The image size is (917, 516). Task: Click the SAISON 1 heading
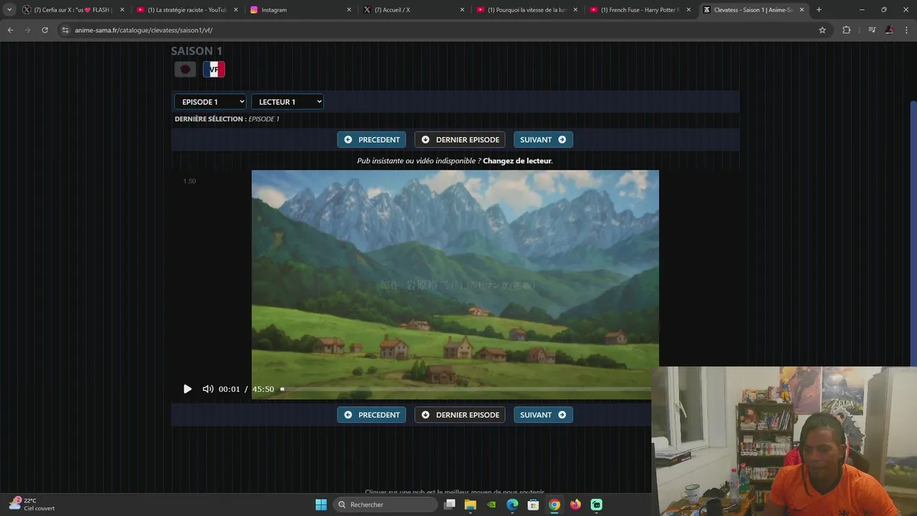pyautogui.click(x=196, y=51)
